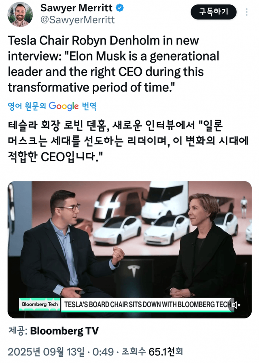
Task: Unmute the video with the speaker icon
Action: point(236,305)
